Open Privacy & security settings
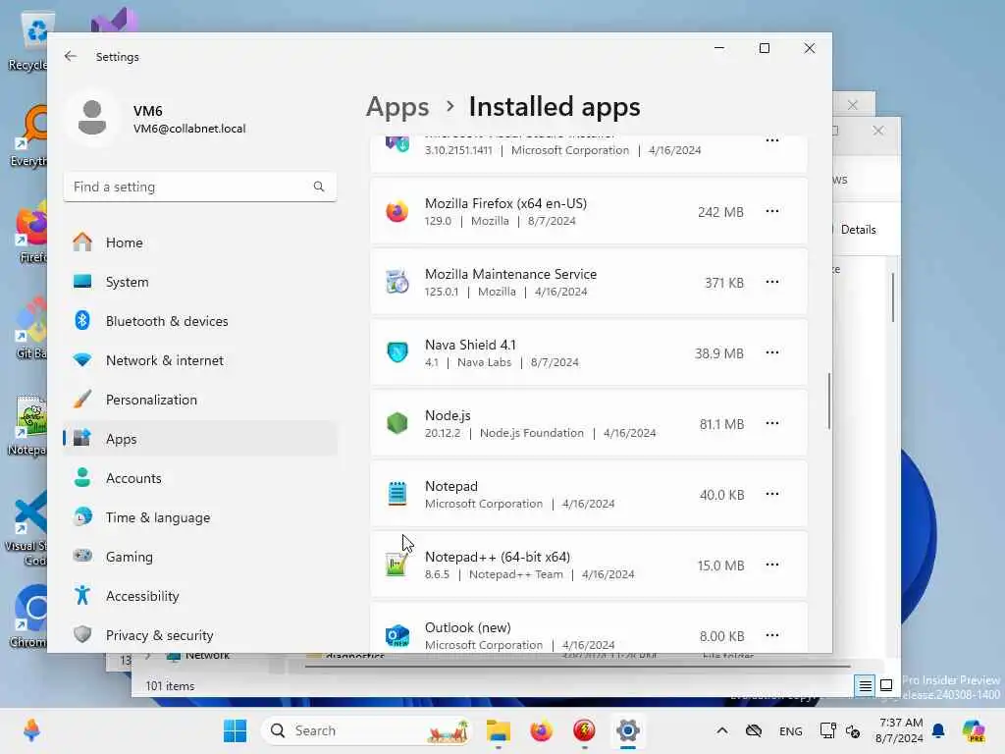 point(200,635)
